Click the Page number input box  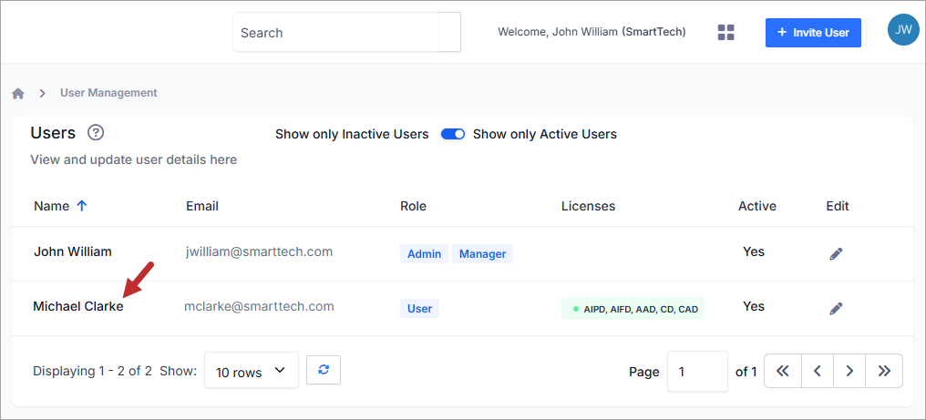click(697, 371)
